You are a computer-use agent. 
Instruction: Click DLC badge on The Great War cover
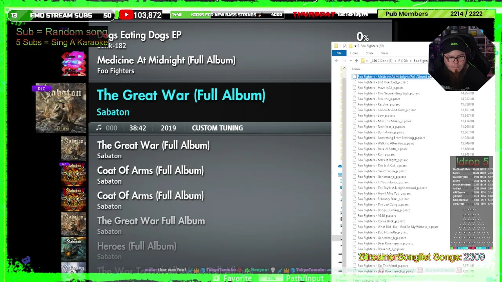click(41, 89)
